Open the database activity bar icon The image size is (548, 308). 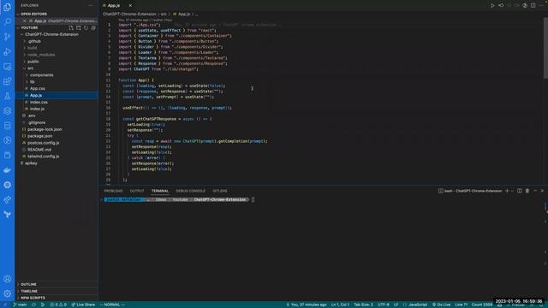(x=7, y=126)
